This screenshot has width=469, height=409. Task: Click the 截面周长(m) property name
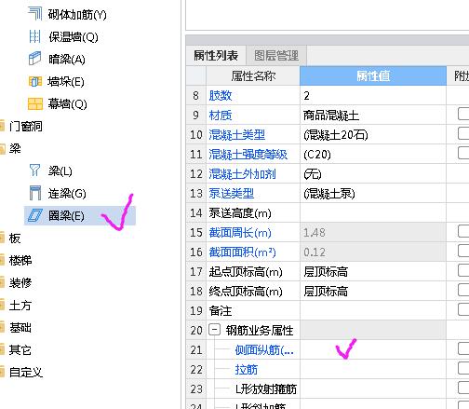240,233
